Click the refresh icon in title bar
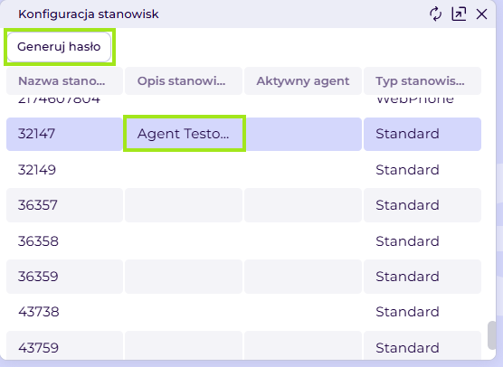 pos(435,14)
